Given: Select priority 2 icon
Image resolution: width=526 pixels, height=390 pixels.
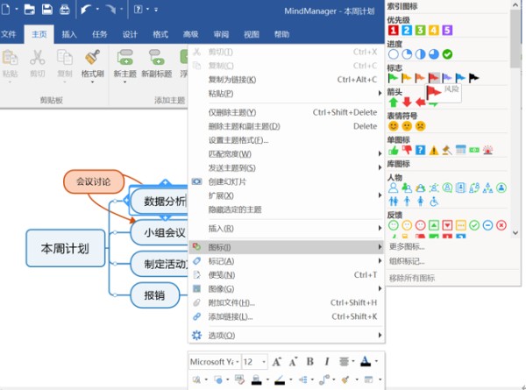Looking at the screenshot, I should [407, 30].
